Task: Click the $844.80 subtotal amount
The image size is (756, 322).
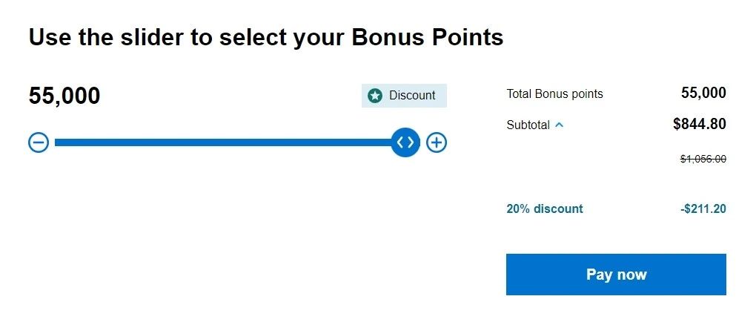Action: pyautogui.click(x=699, y=125)
